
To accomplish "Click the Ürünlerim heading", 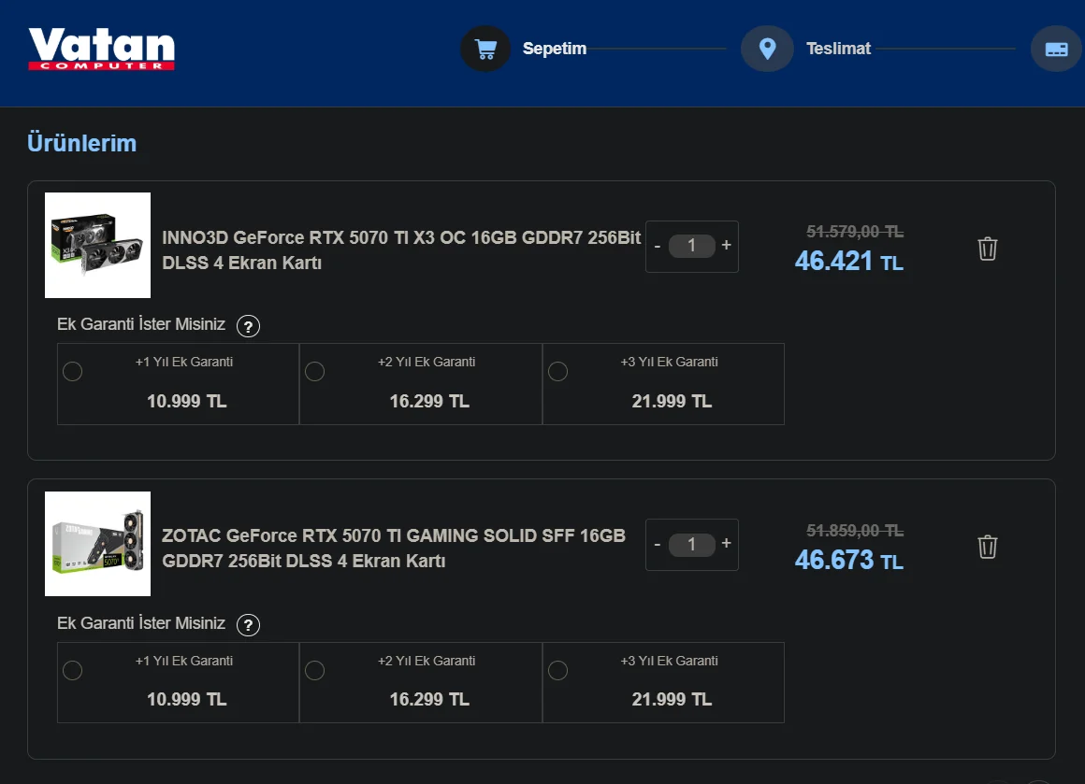I will point(81,143).
